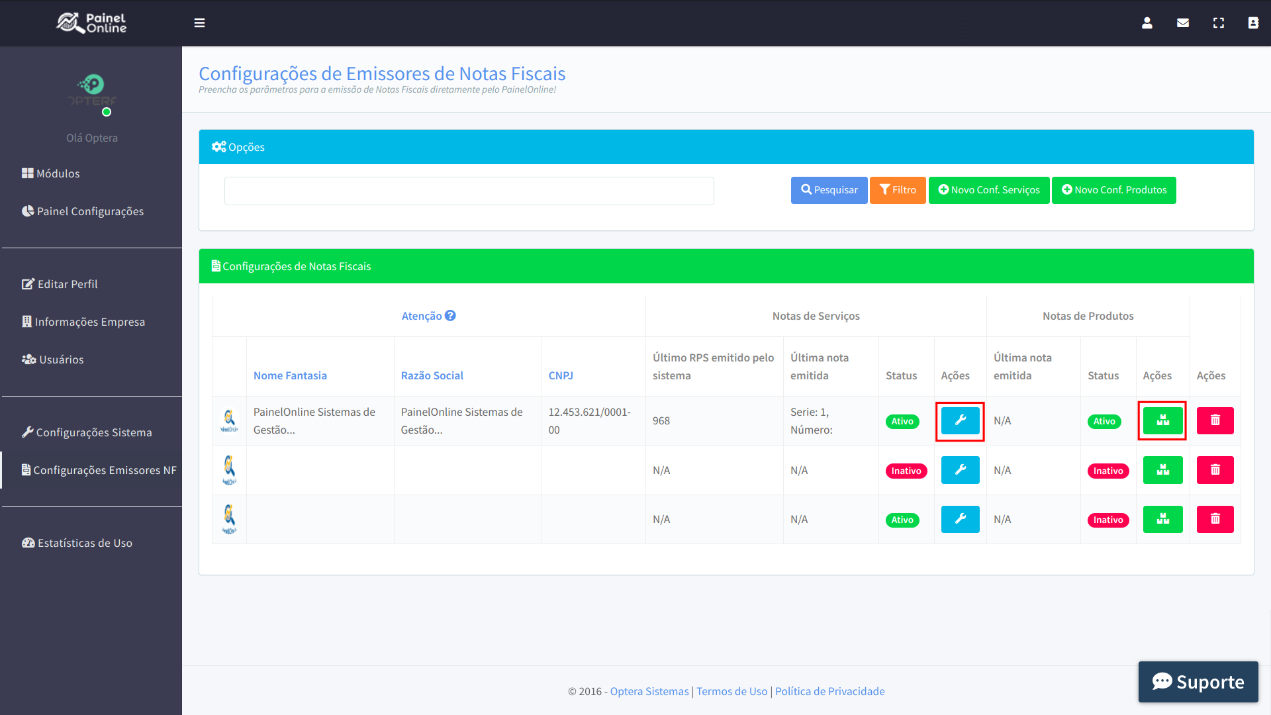Open the Suporte chat button
The height and width of the screenshot is (715, 1271).
[x=1198, y=682]
